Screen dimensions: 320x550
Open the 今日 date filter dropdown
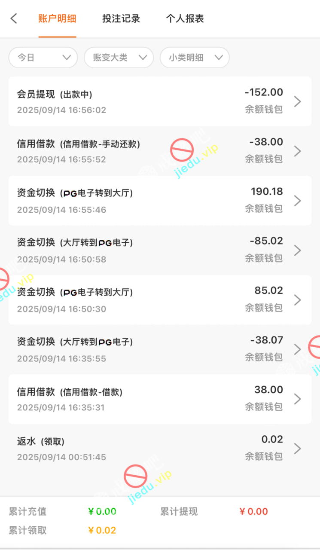point(43,58)
